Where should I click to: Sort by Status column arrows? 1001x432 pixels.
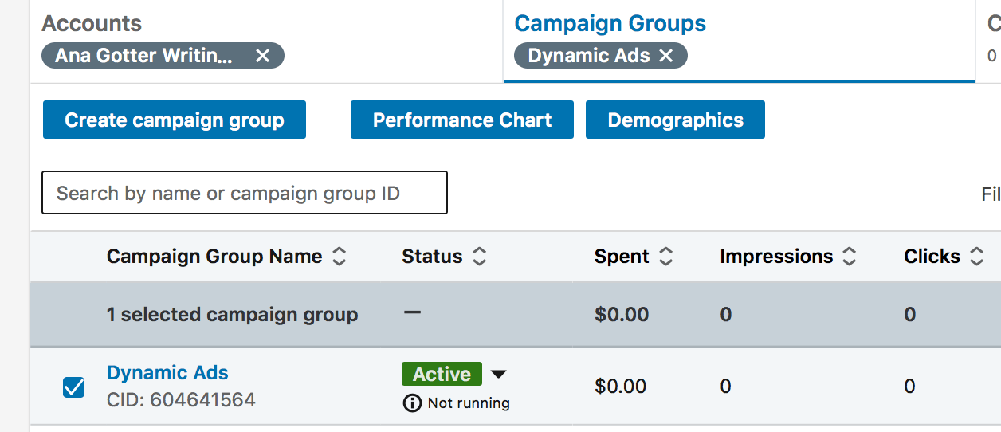tap(479, 257)
